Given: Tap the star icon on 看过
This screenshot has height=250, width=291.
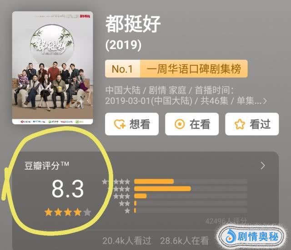Looking at the screenshot, I should (x=240, y=124).
